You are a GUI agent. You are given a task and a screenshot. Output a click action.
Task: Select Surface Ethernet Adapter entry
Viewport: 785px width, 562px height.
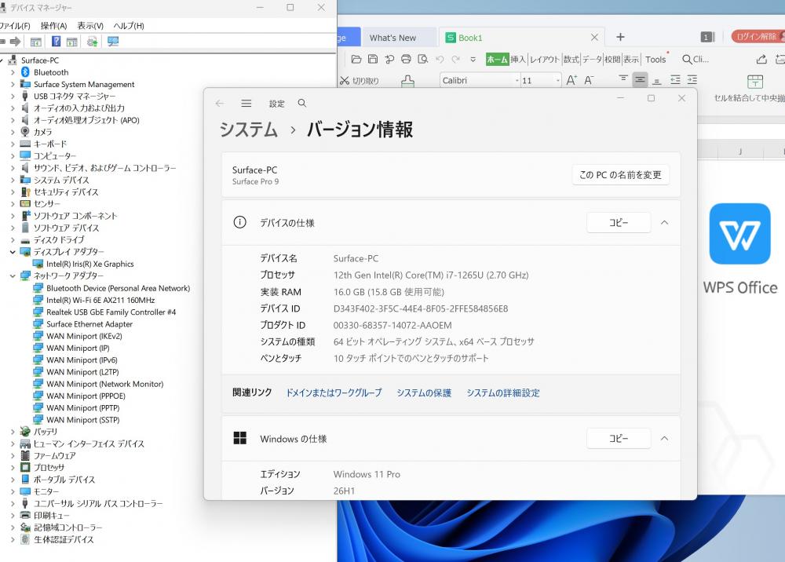click(x=89, y=324)
